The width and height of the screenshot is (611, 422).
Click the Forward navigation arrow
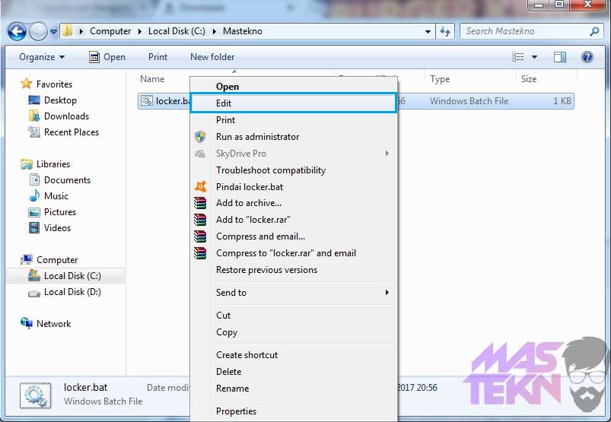tap(38, 31)
